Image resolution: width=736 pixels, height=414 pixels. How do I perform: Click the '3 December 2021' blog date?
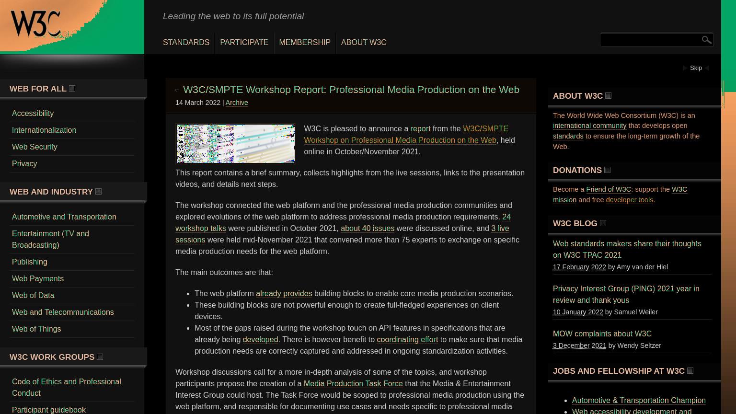(x=579, y=345)
